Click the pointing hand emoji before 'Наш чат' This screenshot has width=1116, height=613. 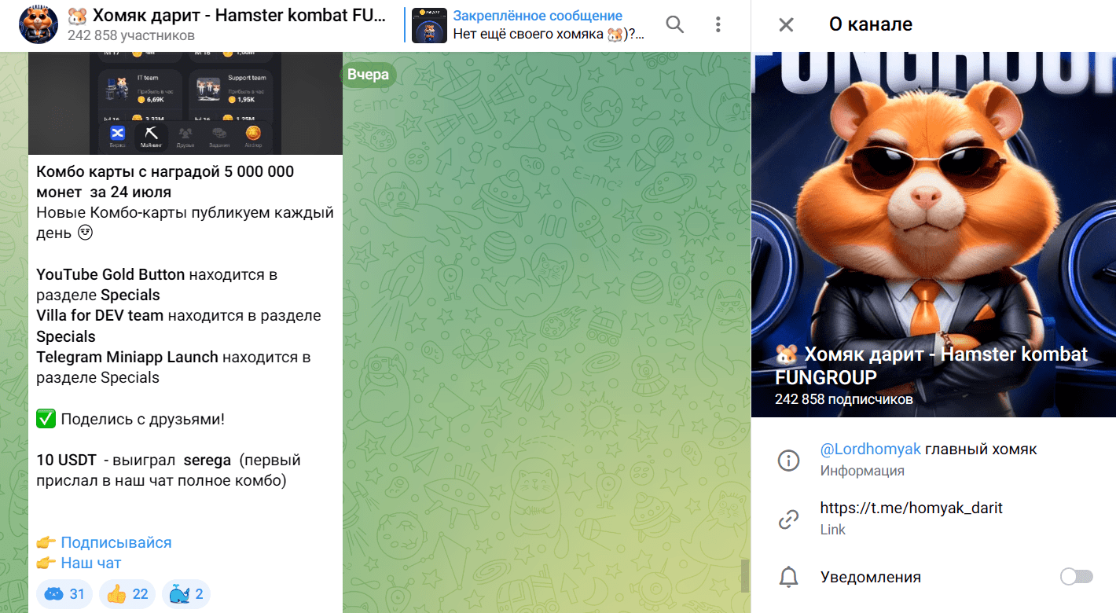tap(46, 563)
